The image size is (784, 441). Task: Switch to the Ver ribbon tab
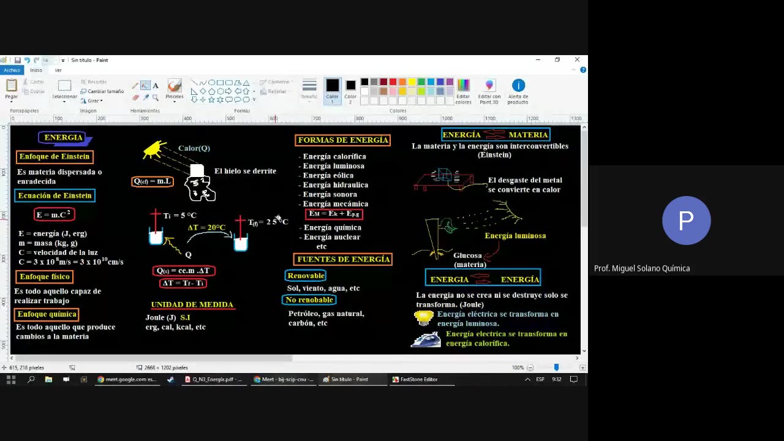pyautogui.click(x=58, y=70)
